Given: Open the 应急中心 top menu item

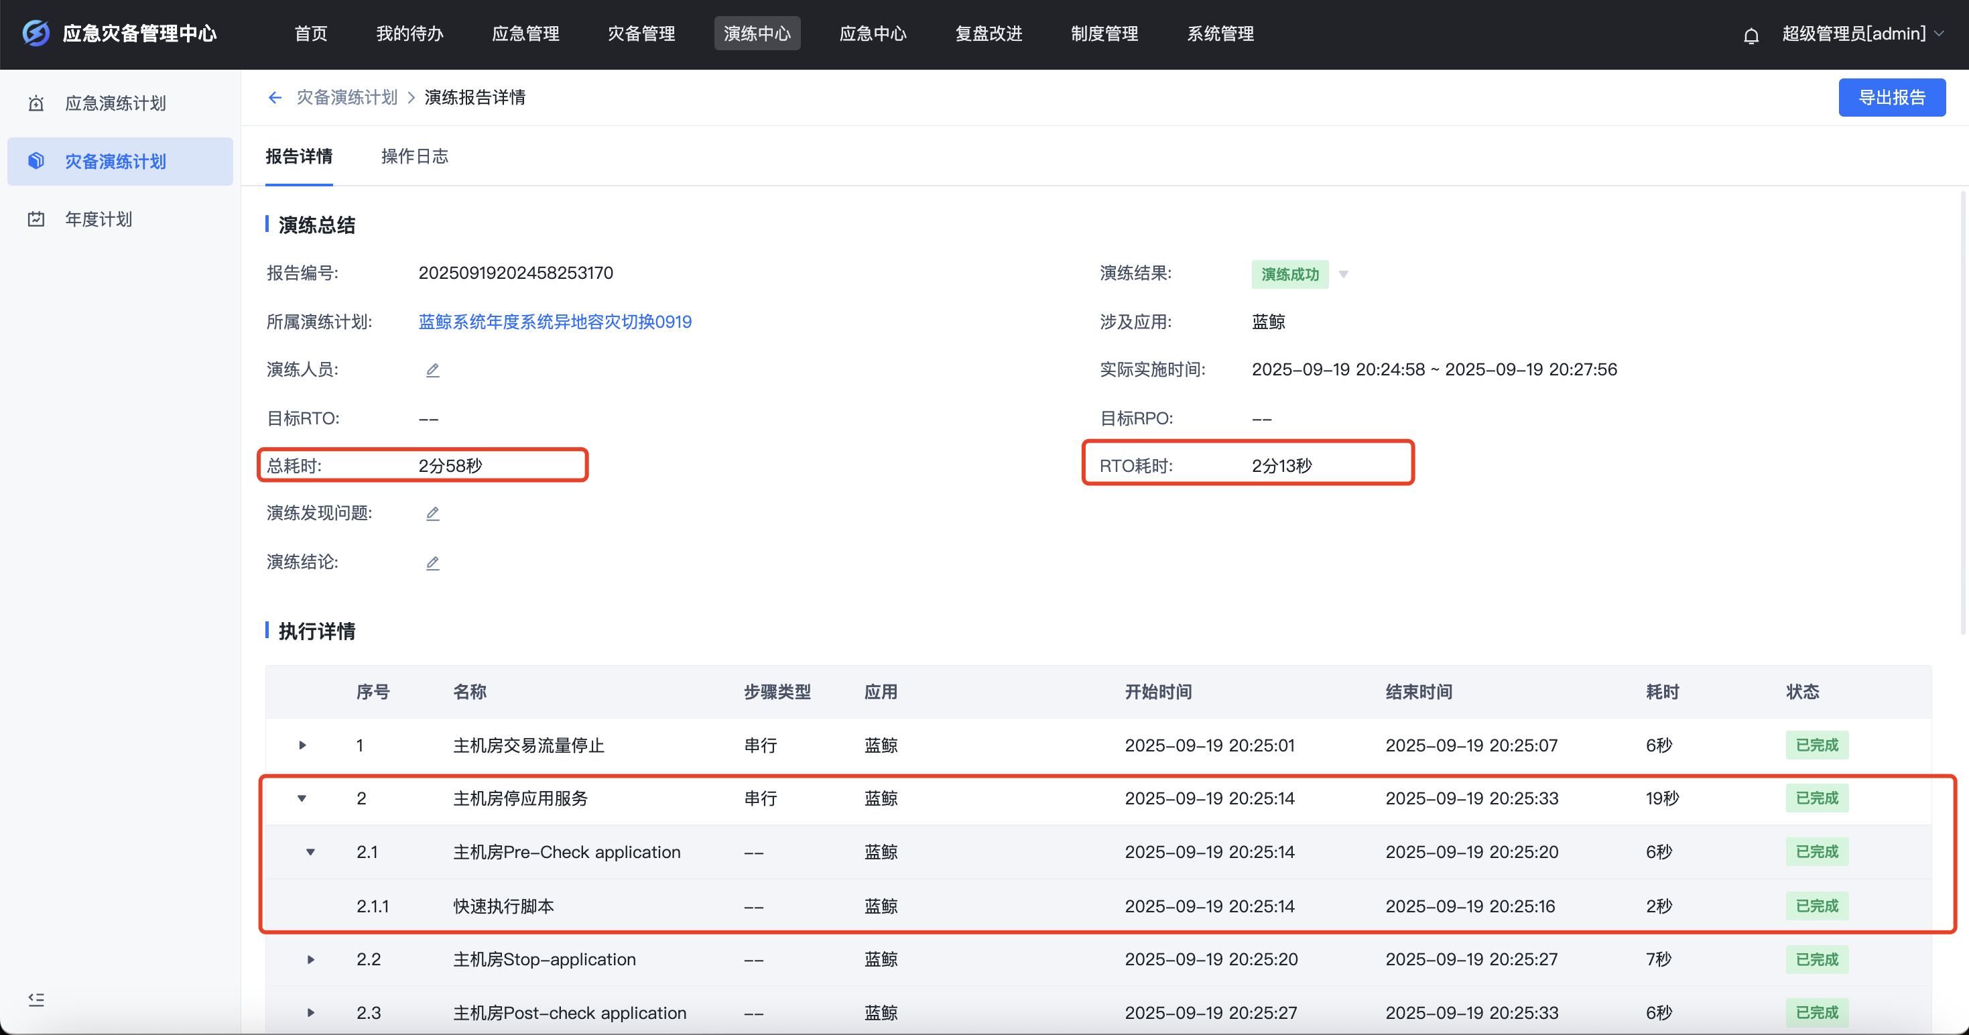Looking at the screenshot, I should (x=873, y=34).
